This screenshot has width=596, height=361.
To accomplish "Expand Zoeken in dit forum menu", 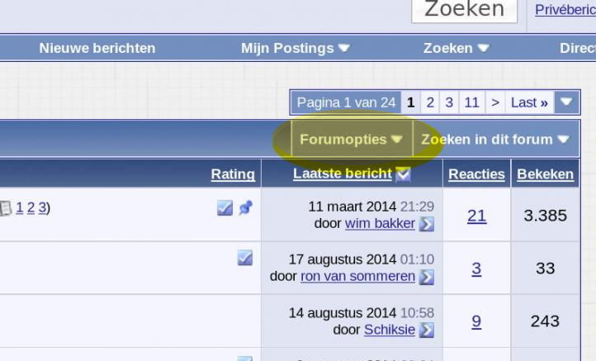I will [x=495, y=140].
